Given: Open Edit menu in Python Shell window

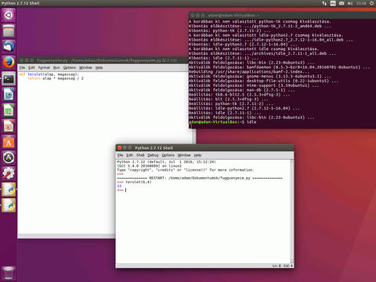Looking at the screenshot, I should 130,155.
